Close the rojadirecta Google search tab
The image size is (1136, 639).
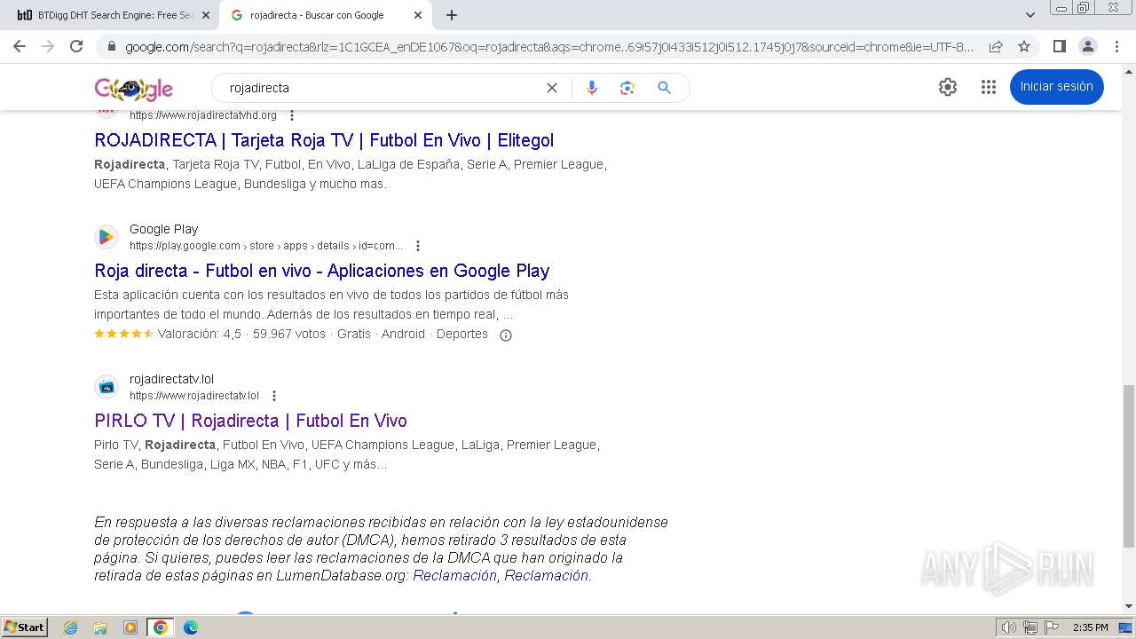click(418, 15)
